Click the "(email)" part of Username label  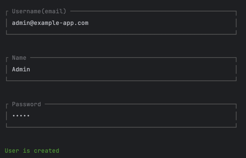[54, 11]
